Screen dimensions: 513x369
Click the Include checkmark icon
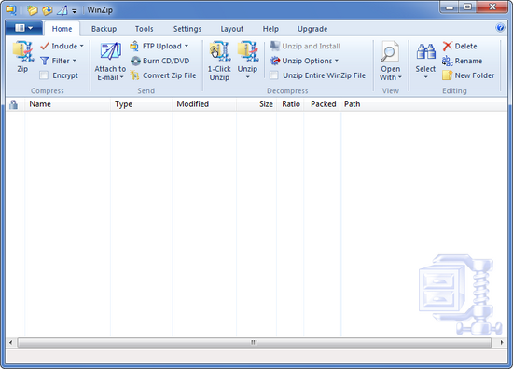(x=45, y=46)
